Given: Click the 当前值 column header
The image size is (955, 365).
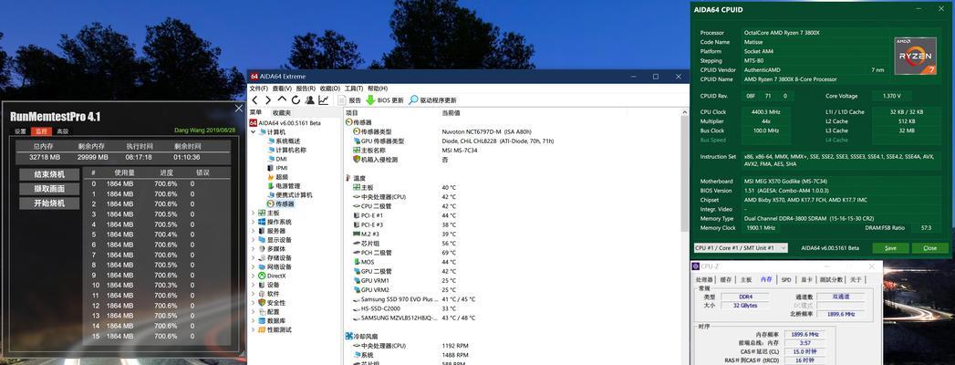Looking at the screenshot, I should click(x=451, y=113).
